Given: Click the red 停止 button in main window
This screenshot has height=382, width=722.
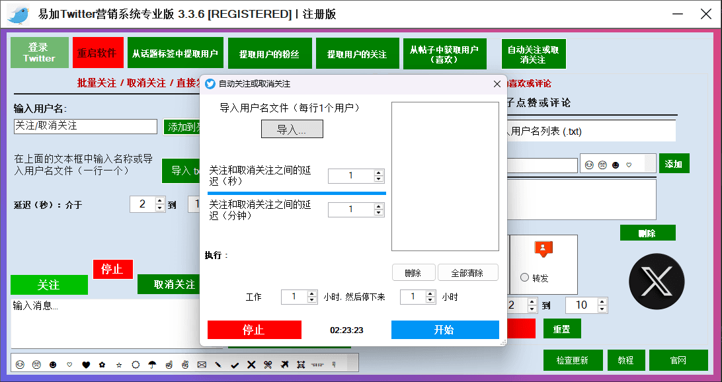Looking at the screenshot, I should pos(113,269).
